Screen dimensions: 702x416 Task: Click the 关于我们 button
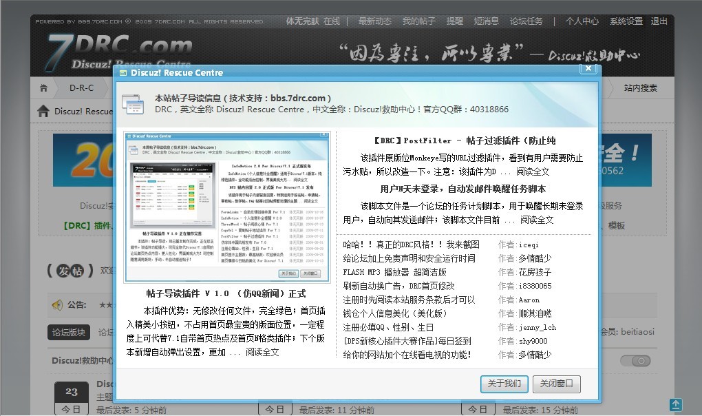pyautogui.click(x=504, y=384)
